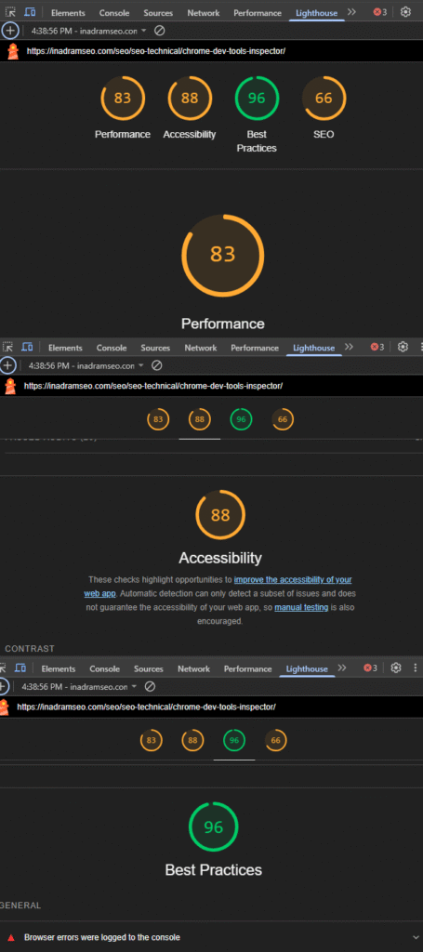The width and height of the screenshot is (423, 952).
Task: Switch to Sources tab above Performance report
Action: pos(158,13)
